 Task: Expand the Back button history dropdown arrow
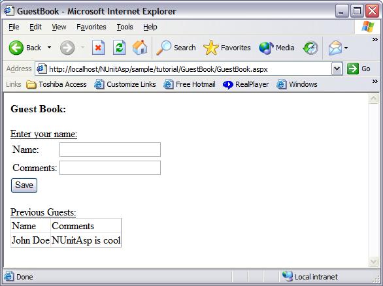(x=49, y=48)
